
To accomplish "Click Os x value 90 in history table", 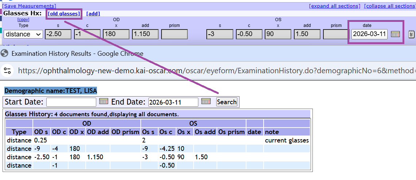I will tap(180, 157).
